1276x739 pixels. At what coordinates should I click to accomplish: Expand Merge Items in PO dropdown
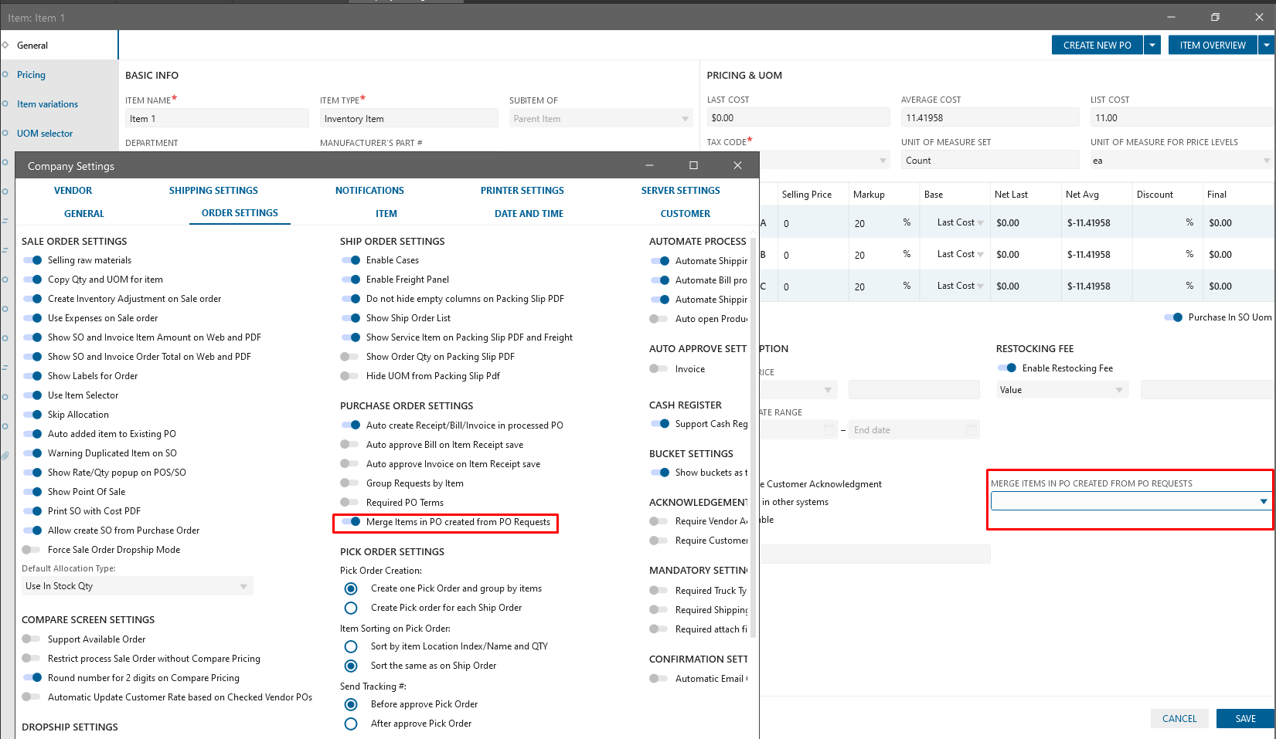point(1263,501)
